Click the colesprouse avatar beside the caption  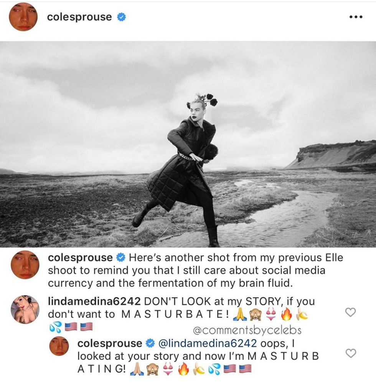pyautogui.click(x=25, y=265)
